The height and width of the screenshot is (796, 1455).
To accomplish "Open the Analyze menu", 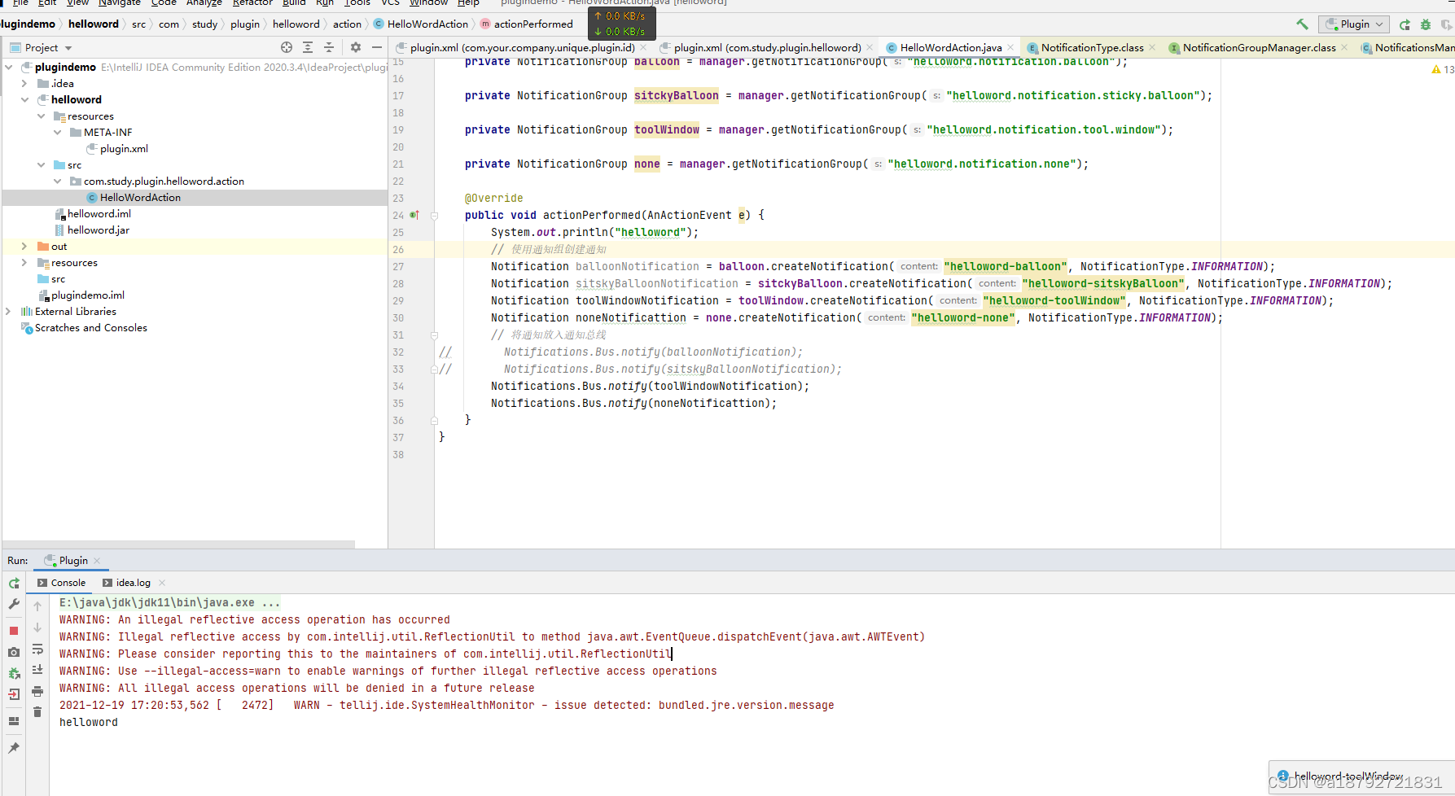I will click(x=204, y=3).
